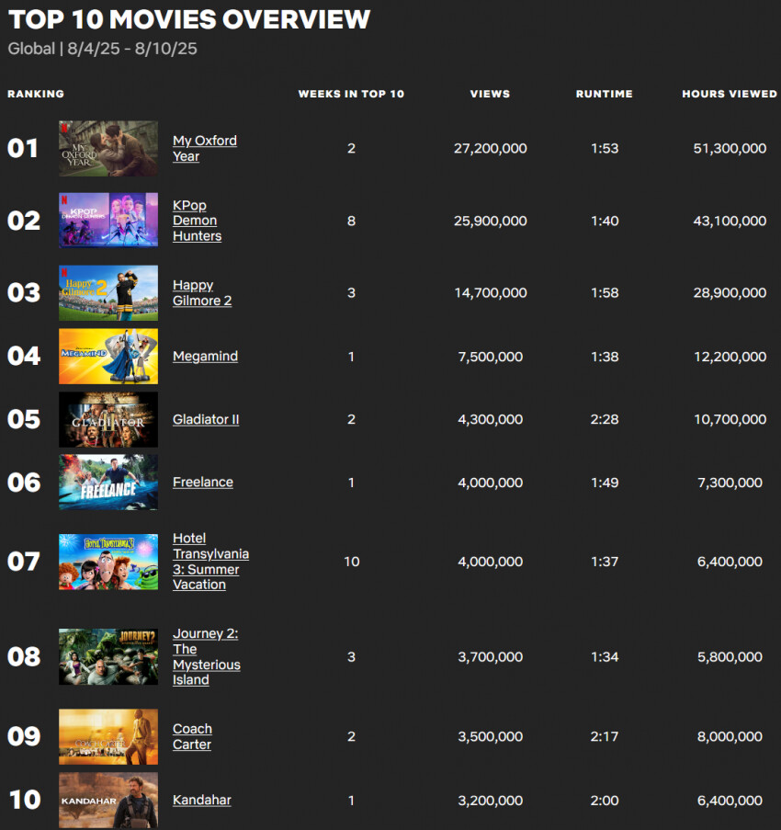Click the 12,200,000 hours viewed value

(x=730, y=357)
